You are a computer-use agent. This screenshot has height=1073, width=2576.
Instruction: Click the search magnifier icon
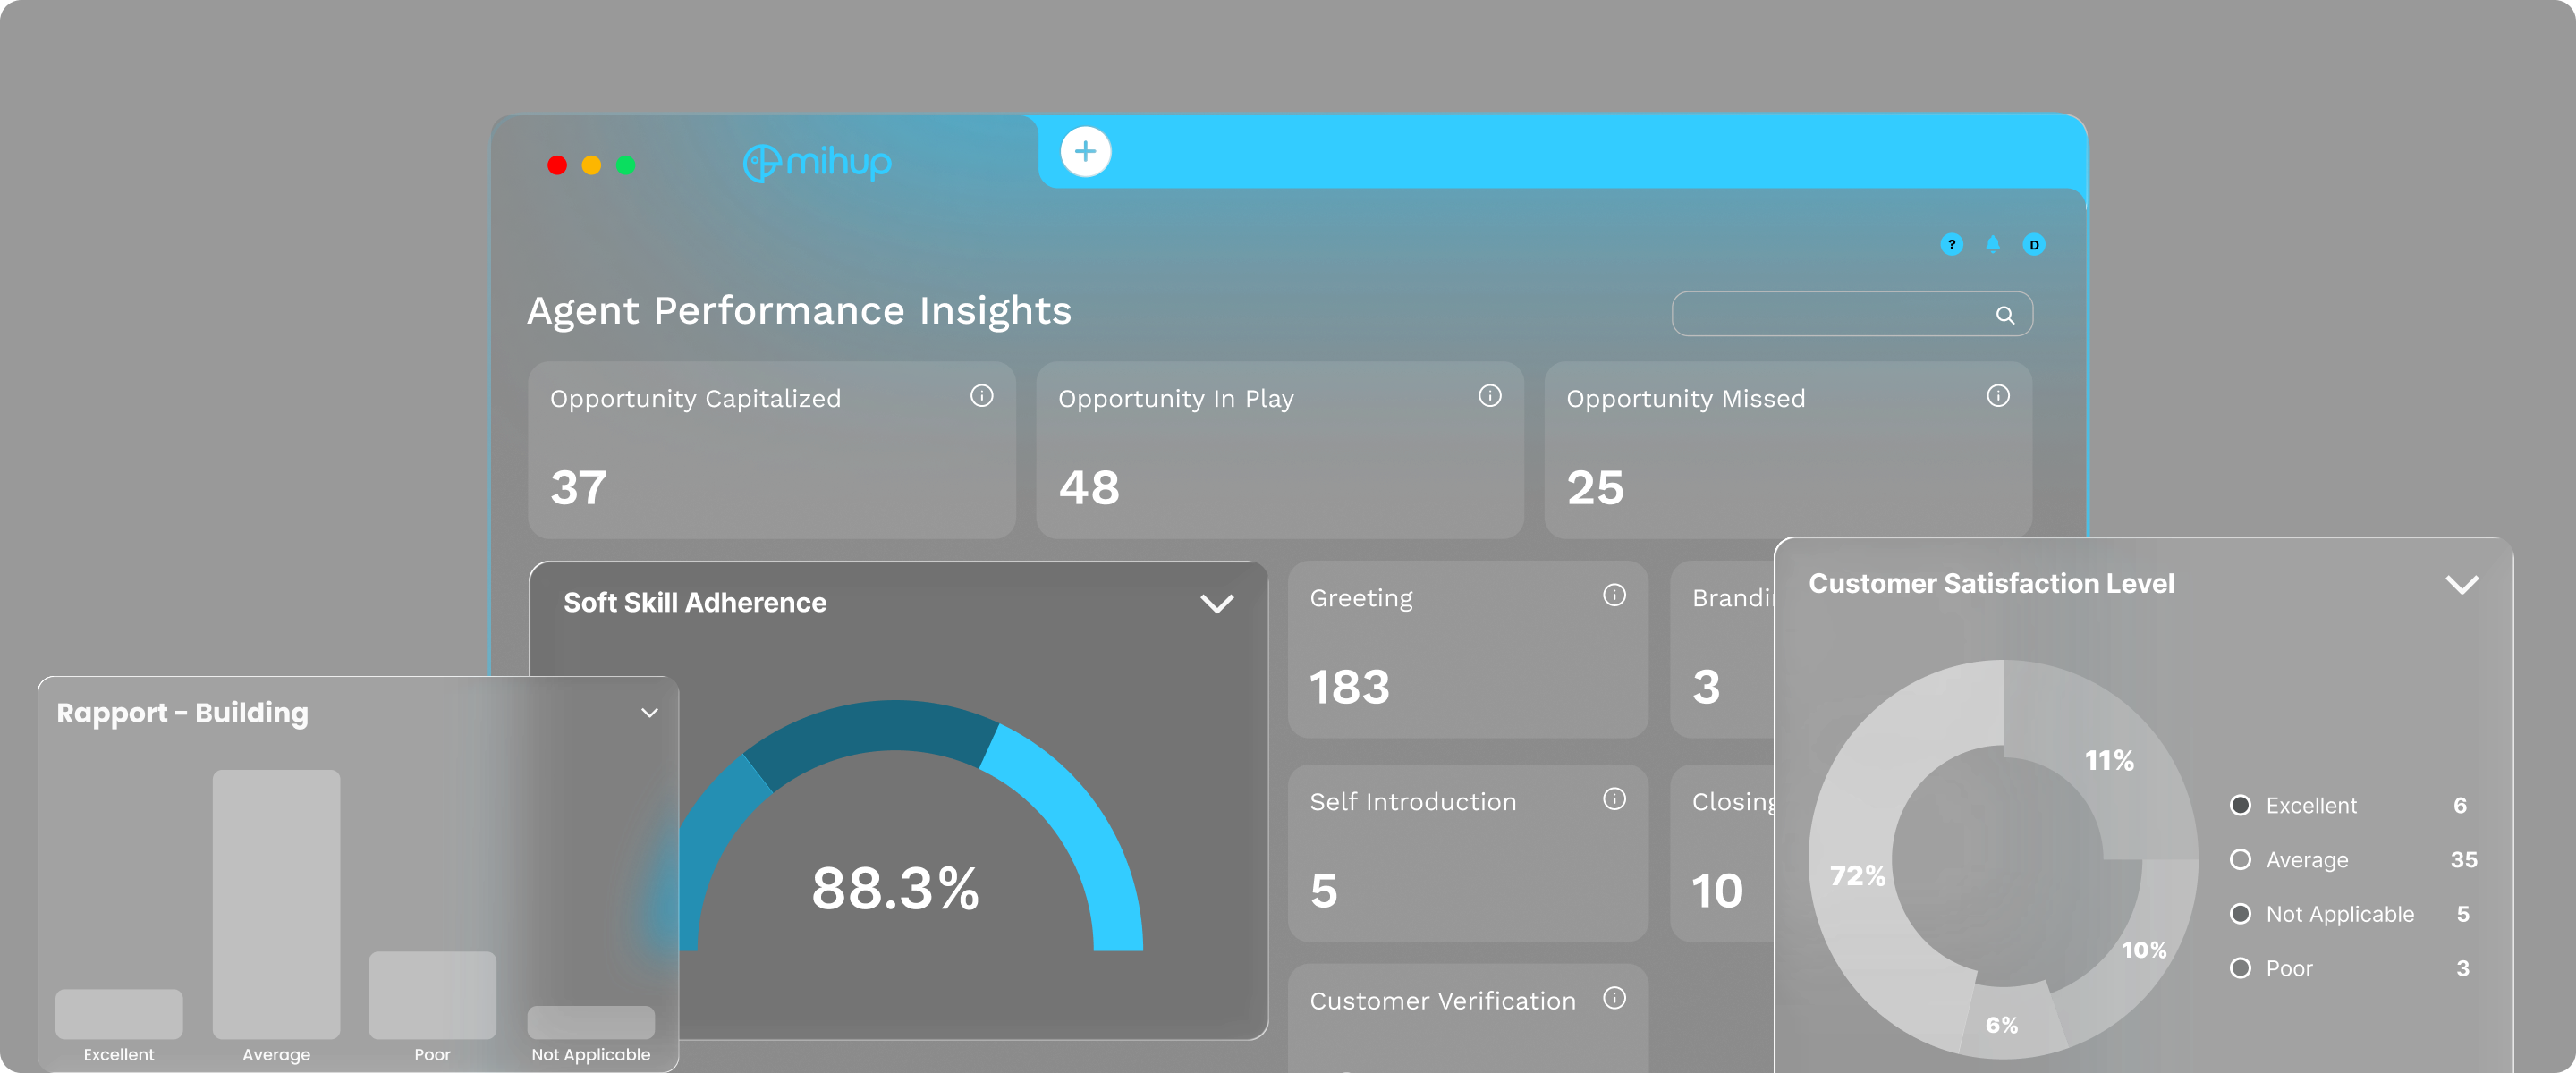[x=2004, y=315]
